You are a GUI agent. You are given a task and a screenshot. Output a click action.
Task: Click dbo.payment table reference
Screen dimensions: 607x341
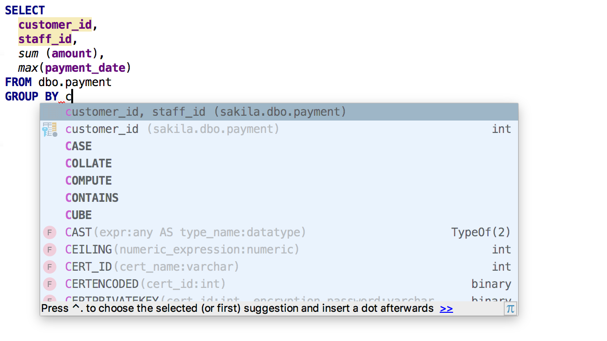point(75,82)
